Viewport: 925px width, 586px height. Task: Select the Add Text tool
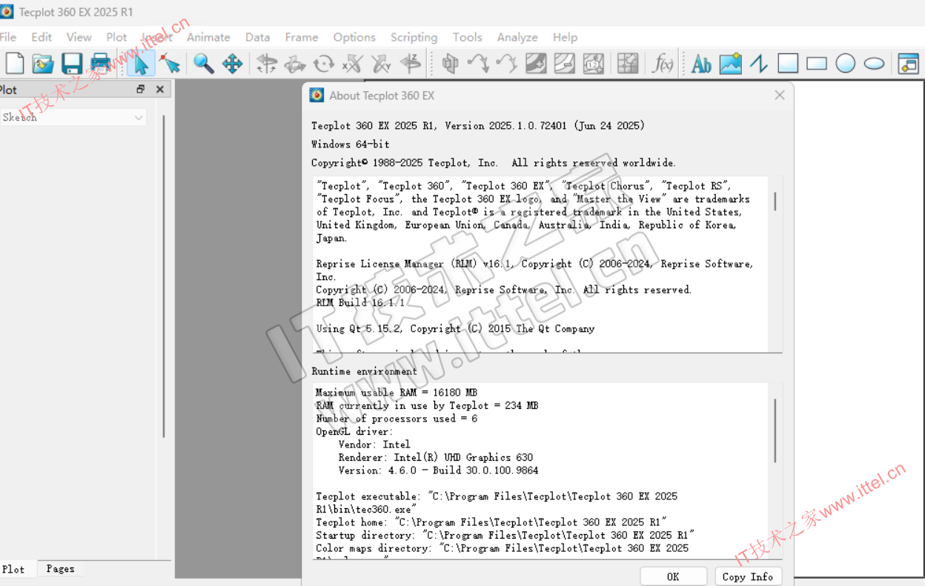click(x=700, y=64)
